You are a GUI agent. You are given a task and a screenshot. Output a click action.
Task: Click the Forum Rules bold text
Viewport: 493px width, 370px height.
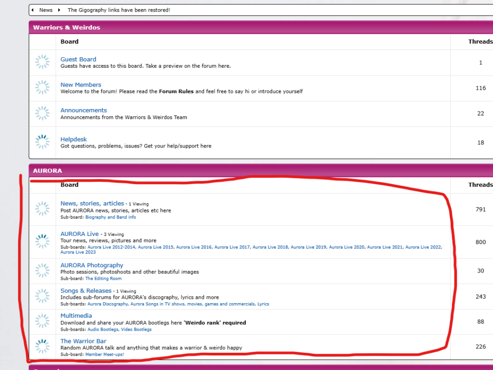coord(176,92)
